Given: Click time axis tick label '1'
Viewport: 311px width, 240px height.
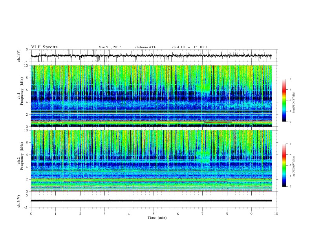Looking at the screenshot, I should pos(55,214).
